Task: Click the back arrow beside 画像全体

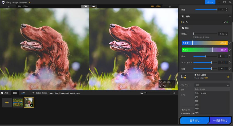Action: coord(33,93)
